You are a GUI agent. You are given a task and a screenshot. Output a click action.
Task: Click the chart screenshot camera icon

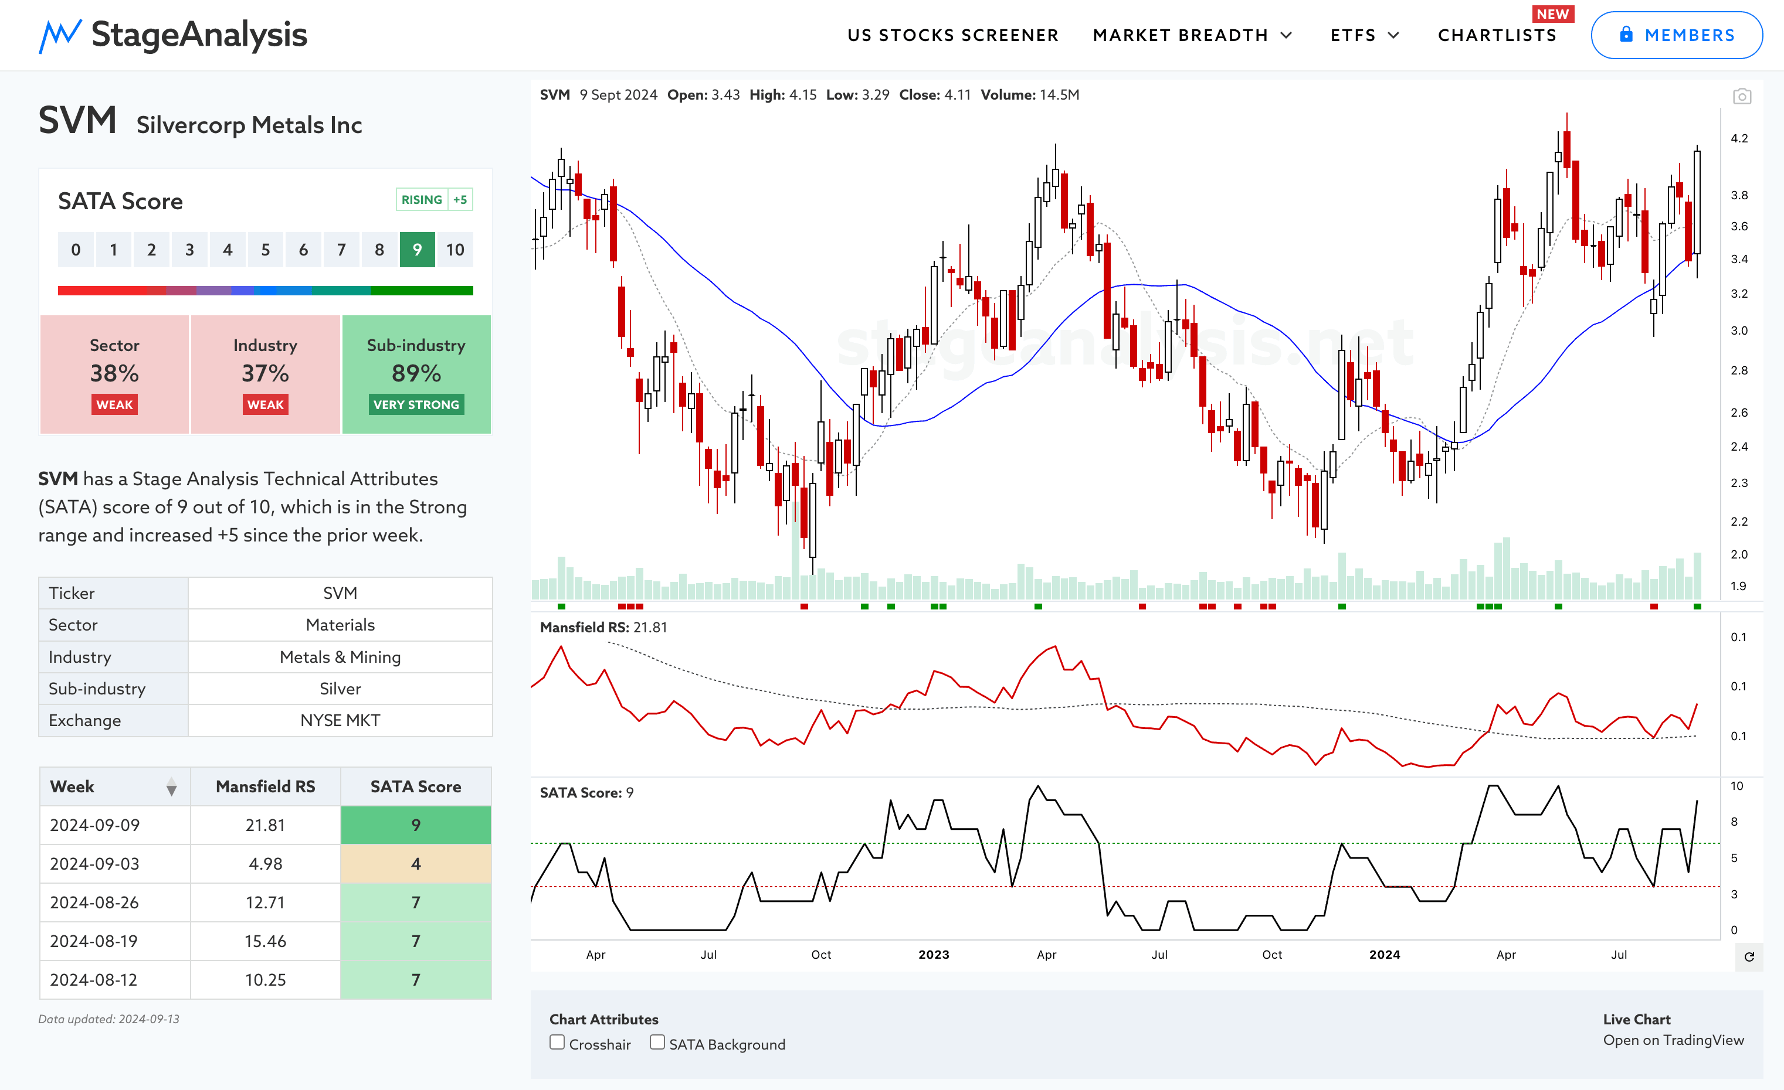point(1741,96)
